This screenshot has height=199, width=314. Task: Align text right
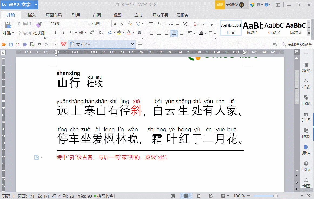point(167,33)
